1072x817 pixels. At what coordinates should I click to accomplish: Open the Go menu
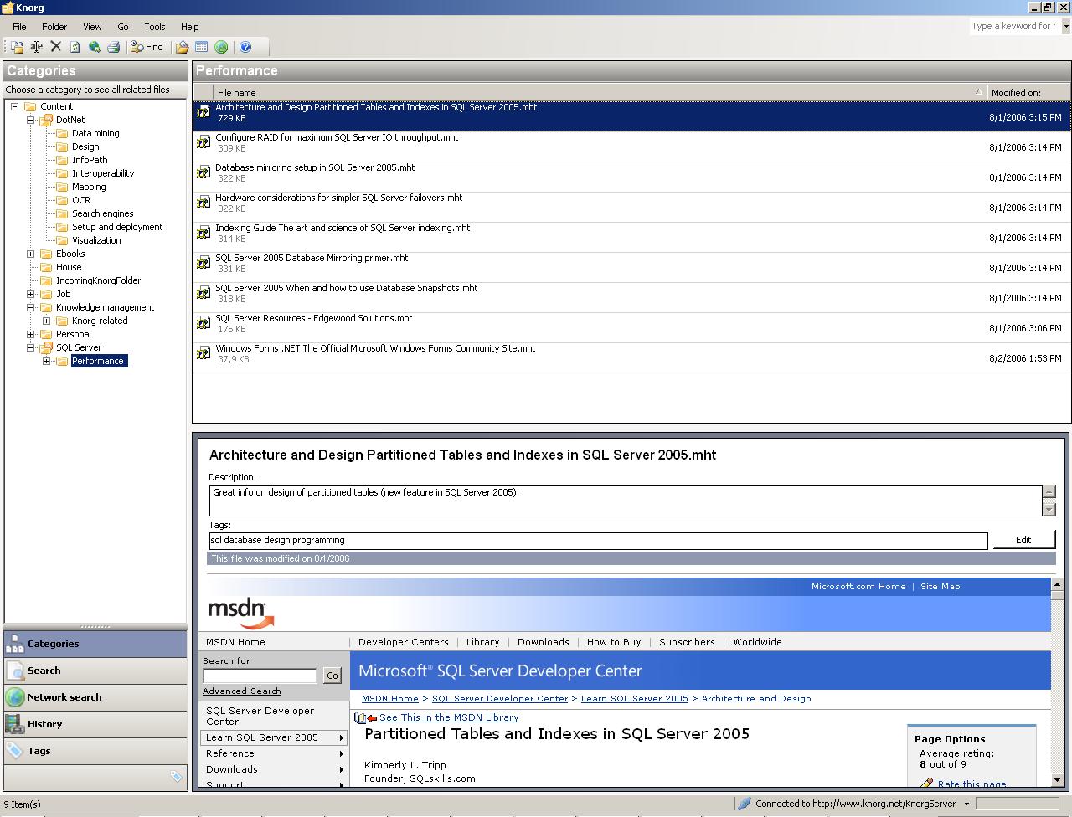pos(123,27)
